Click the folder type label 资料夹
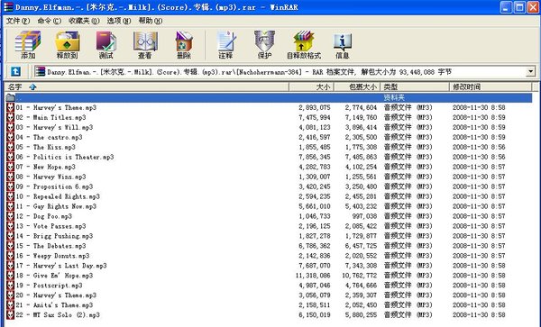541x327 pixels. point(394,97)
